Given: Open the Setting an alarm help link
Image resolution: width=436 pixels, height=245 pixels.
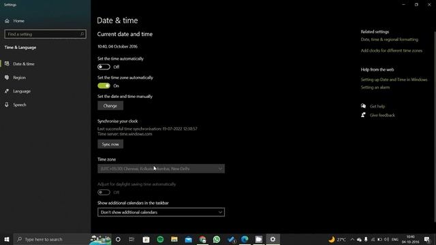Looking at the screenshot, I should pos(375,87).
